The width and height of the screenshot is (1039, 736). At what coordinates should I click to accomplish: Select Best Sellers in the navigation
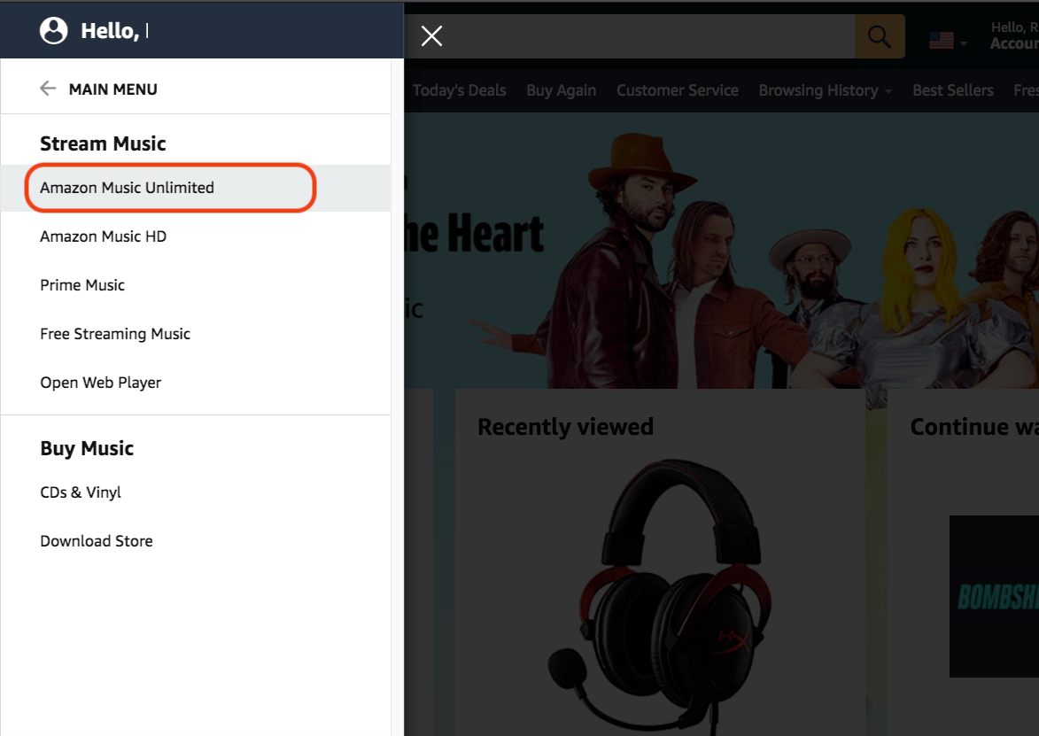[952, 89]
